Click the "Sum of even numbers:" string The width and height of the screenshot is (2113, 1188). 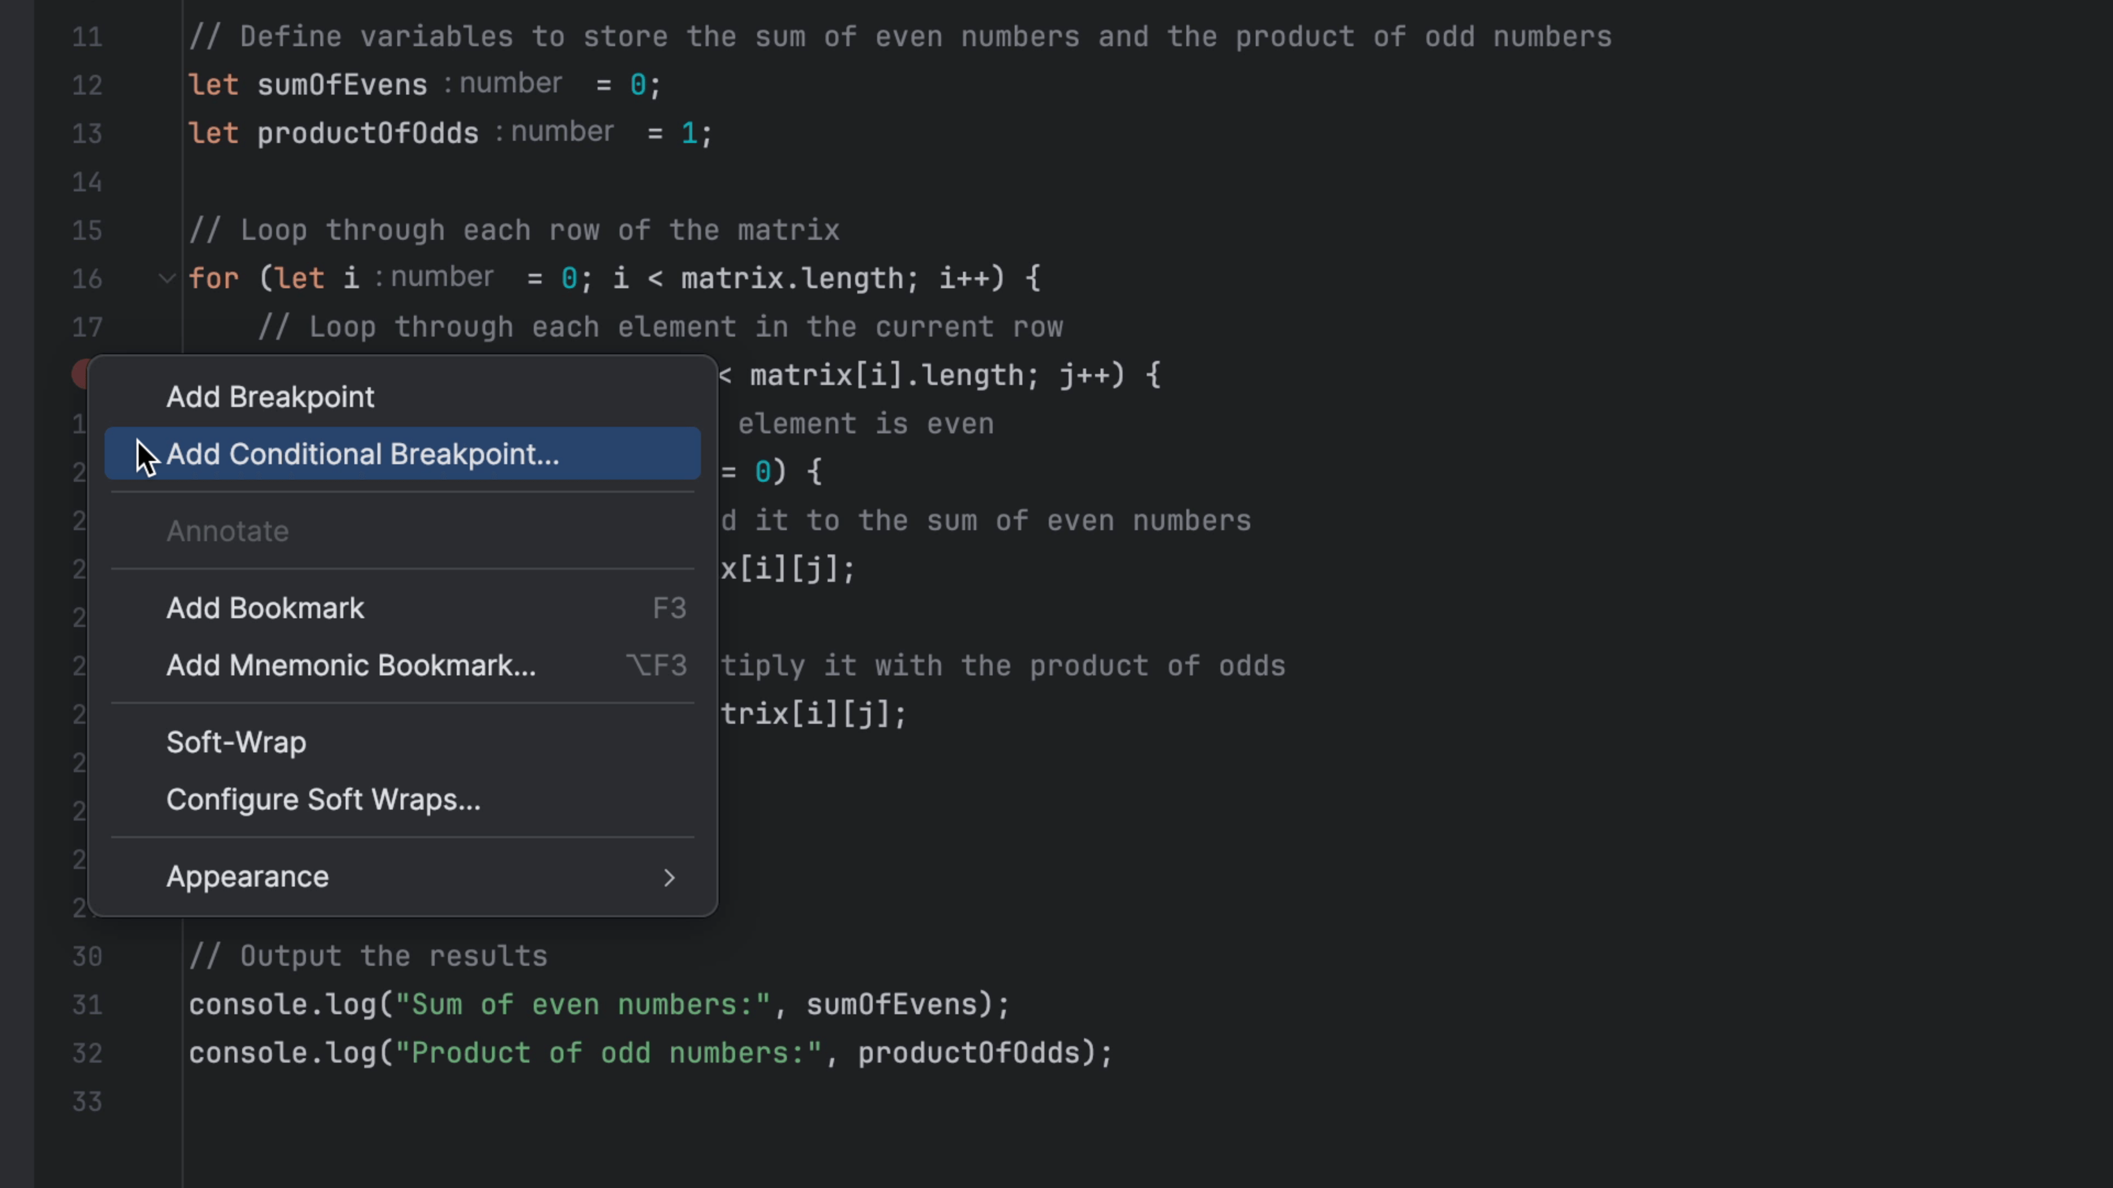(582, 1005)
